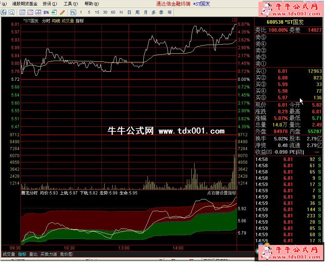Click the 内盘 55287 value

point(315,131)
